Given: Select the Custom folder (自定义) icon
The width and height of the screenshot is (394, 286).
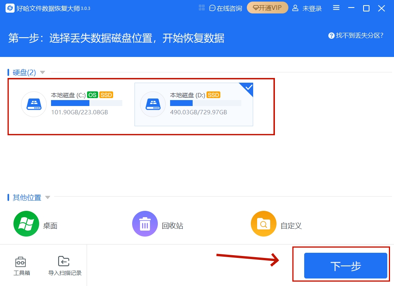Looking at the screenshot, I should point(263,223).
